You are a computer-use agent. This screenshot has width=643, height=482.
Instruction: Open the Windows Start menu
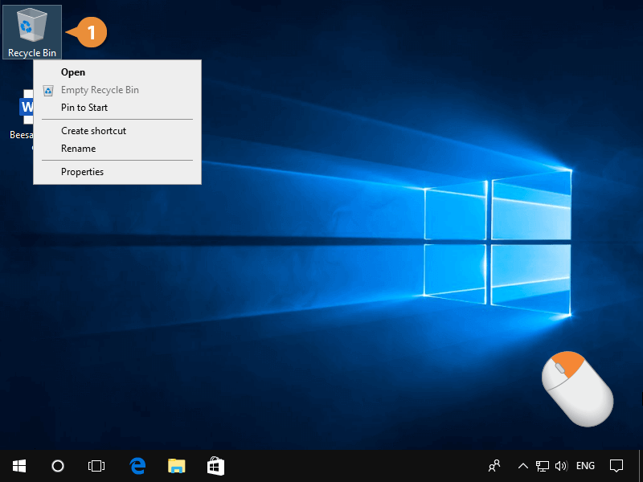pos(19,466)
